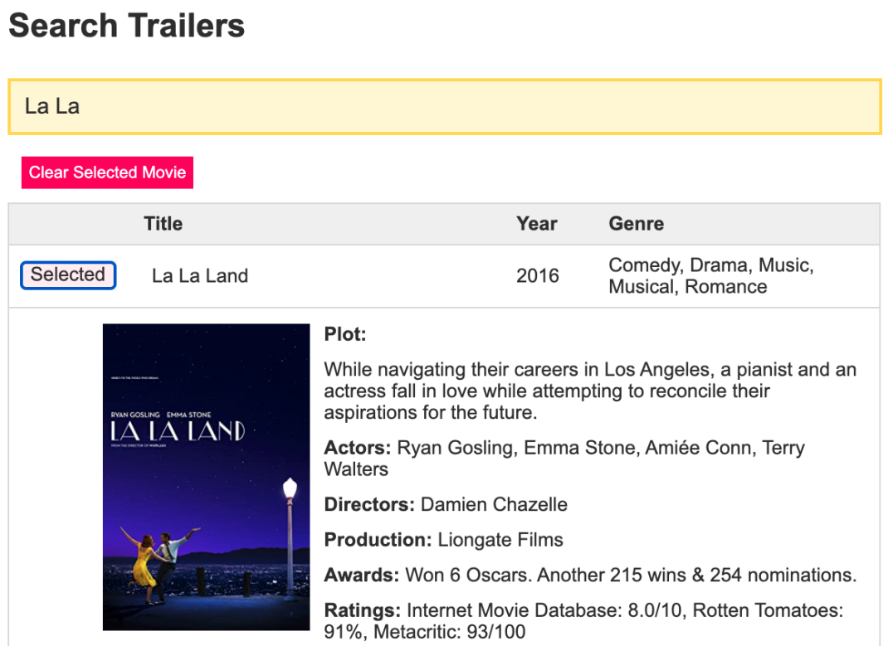Click the search trailers input field
The image size is (893, 646).
coord(444,107)
